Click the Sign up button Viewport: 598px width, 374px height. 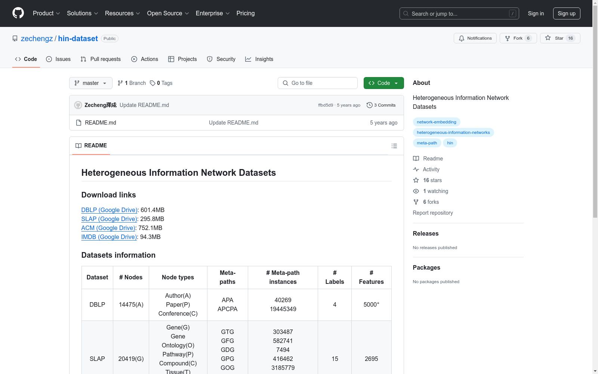[x=567, y=13]
